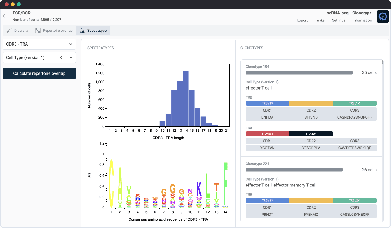Click the SPECTRATYPES section heading

coord(100,48)
